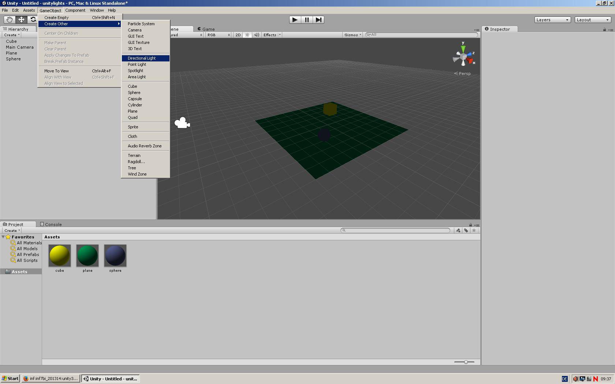This screenshot has height=384, width=615.
Task: Click the camera gizmo in scene
Action: [182, 123]
